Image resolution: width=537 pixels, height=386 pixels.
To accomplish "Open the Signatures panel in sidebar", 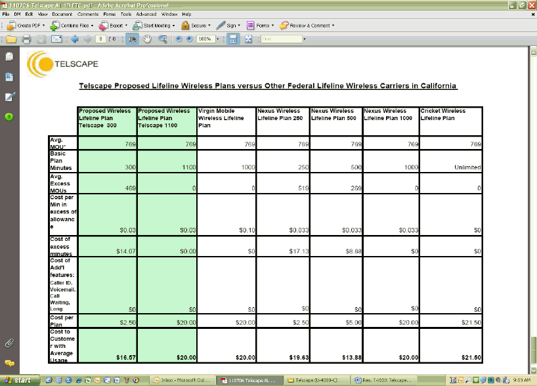I will click(10, 97).
